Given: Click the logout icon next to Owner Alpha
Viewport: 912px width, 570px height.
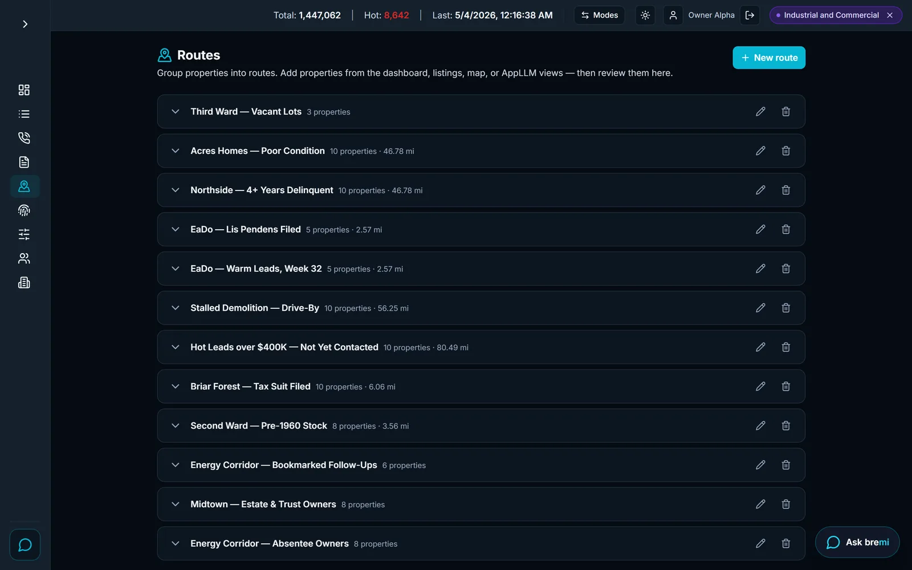Looking at the screenshot, I should [x=750, y=15].
